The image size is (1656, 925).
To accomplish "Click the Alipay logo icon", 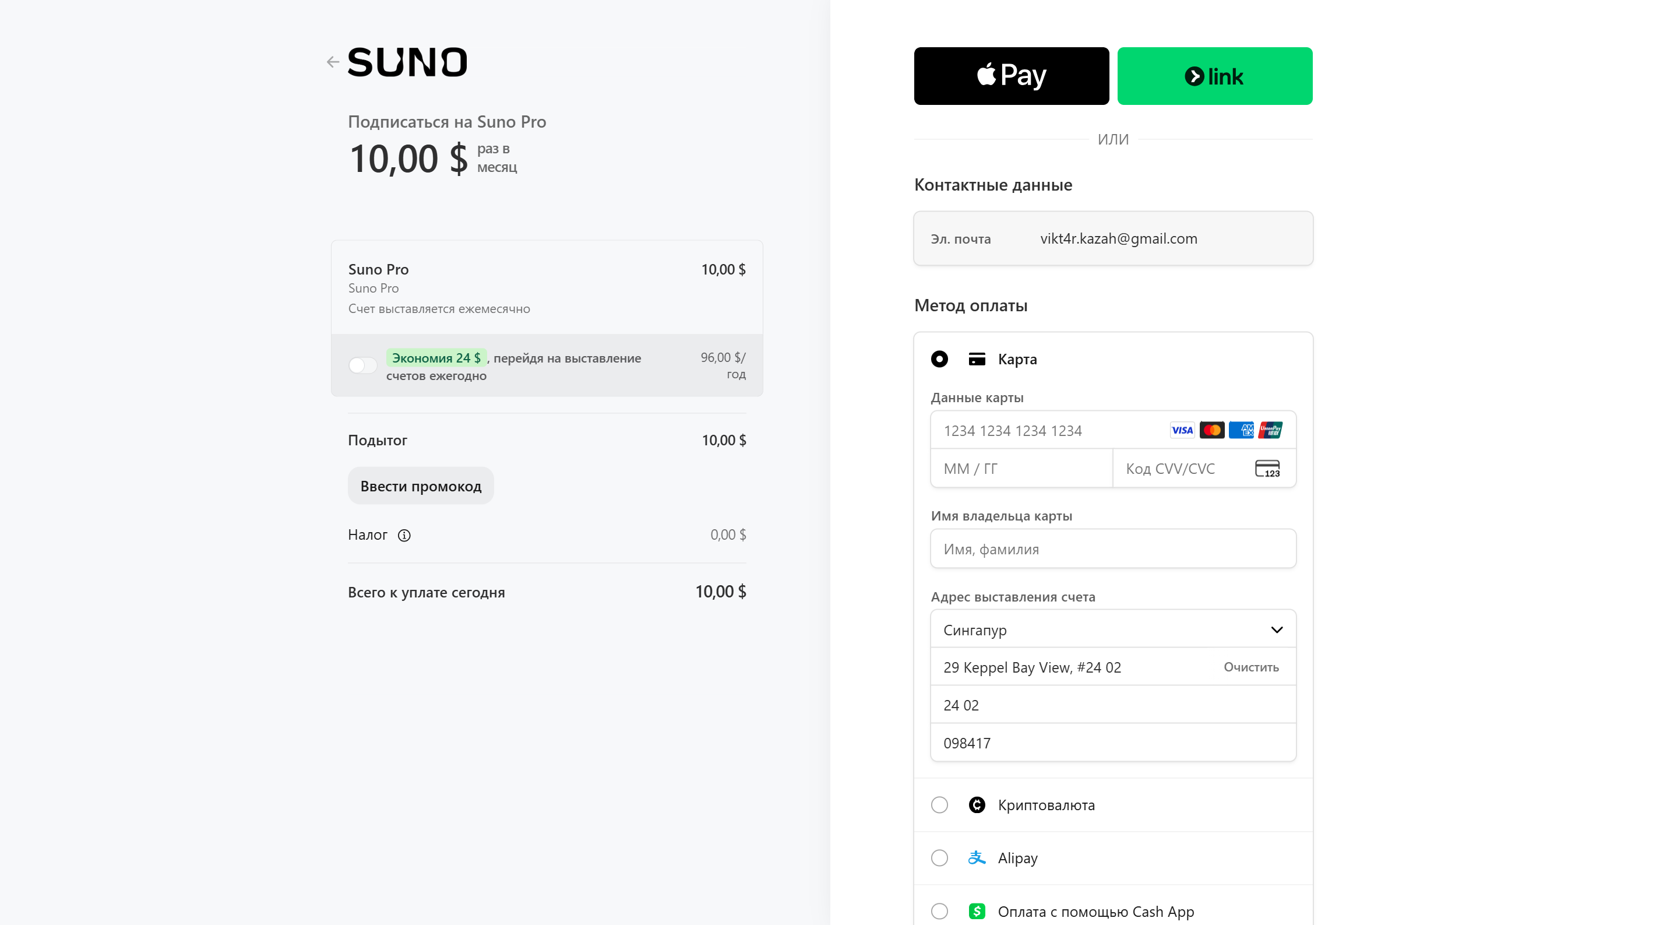I will coord(977,857).
